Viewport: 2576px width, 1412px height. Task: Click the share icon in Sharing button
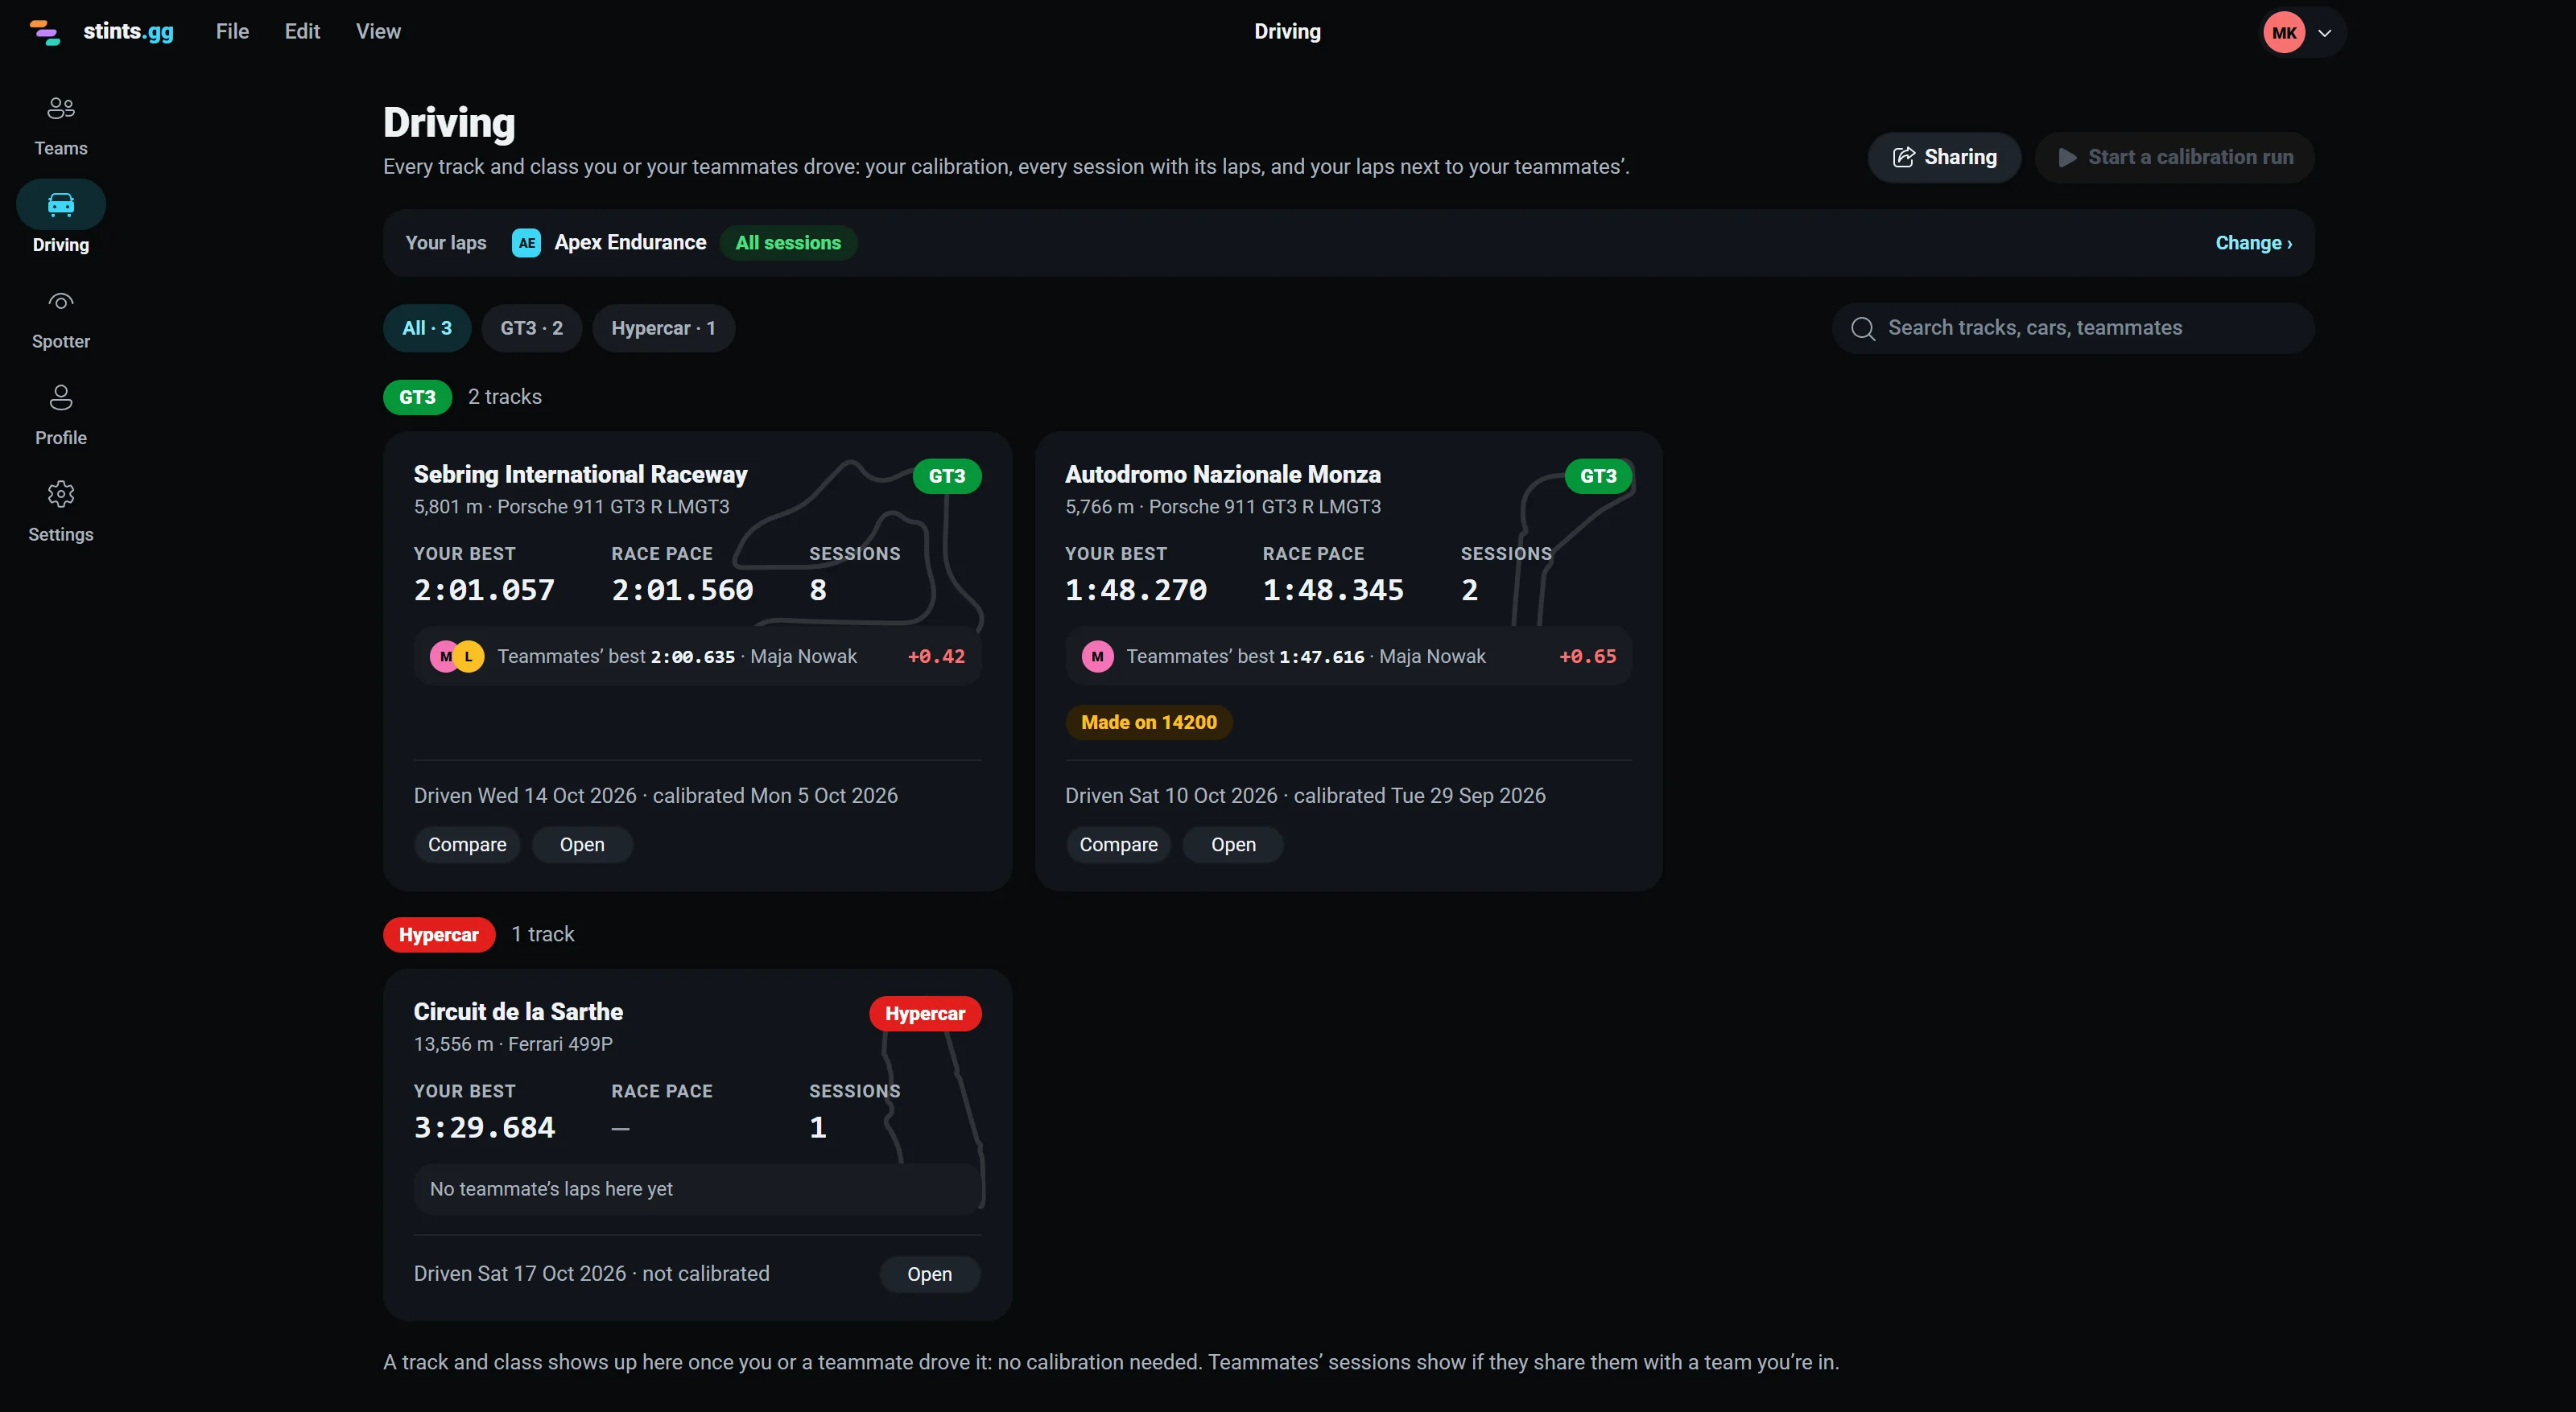(x=1903, y=157)
